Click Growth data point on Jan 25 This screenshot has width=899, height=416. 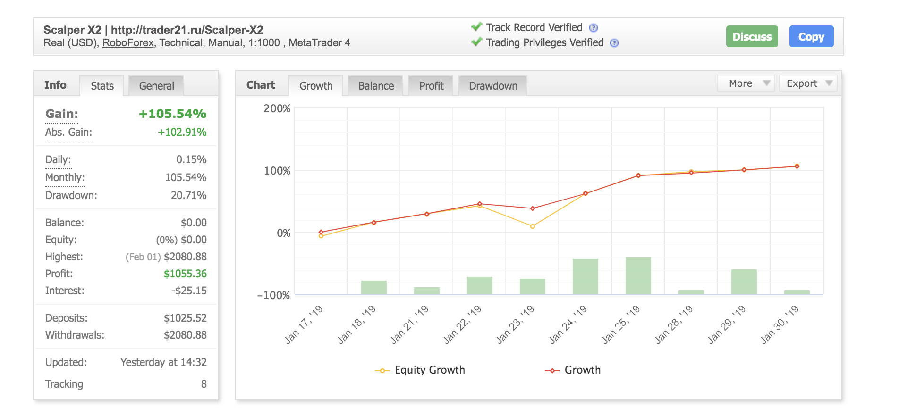click(x=638, y=175)
